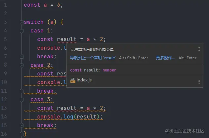
Task: Click 'result' variable on line 13
Action: coord(67,108)
